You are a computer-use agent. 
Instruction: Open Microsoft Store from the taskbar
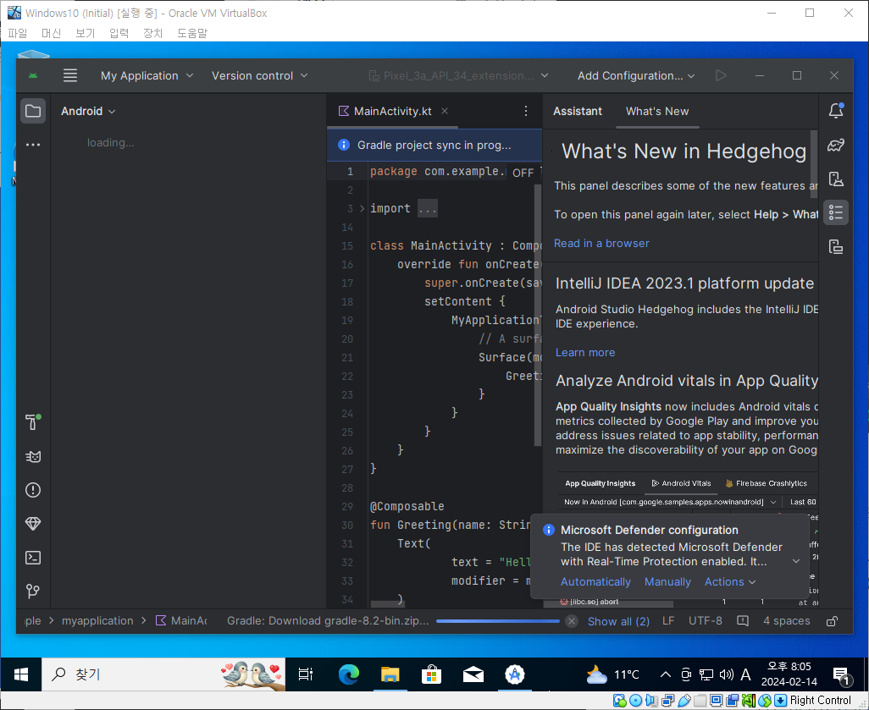pos(432,674)
